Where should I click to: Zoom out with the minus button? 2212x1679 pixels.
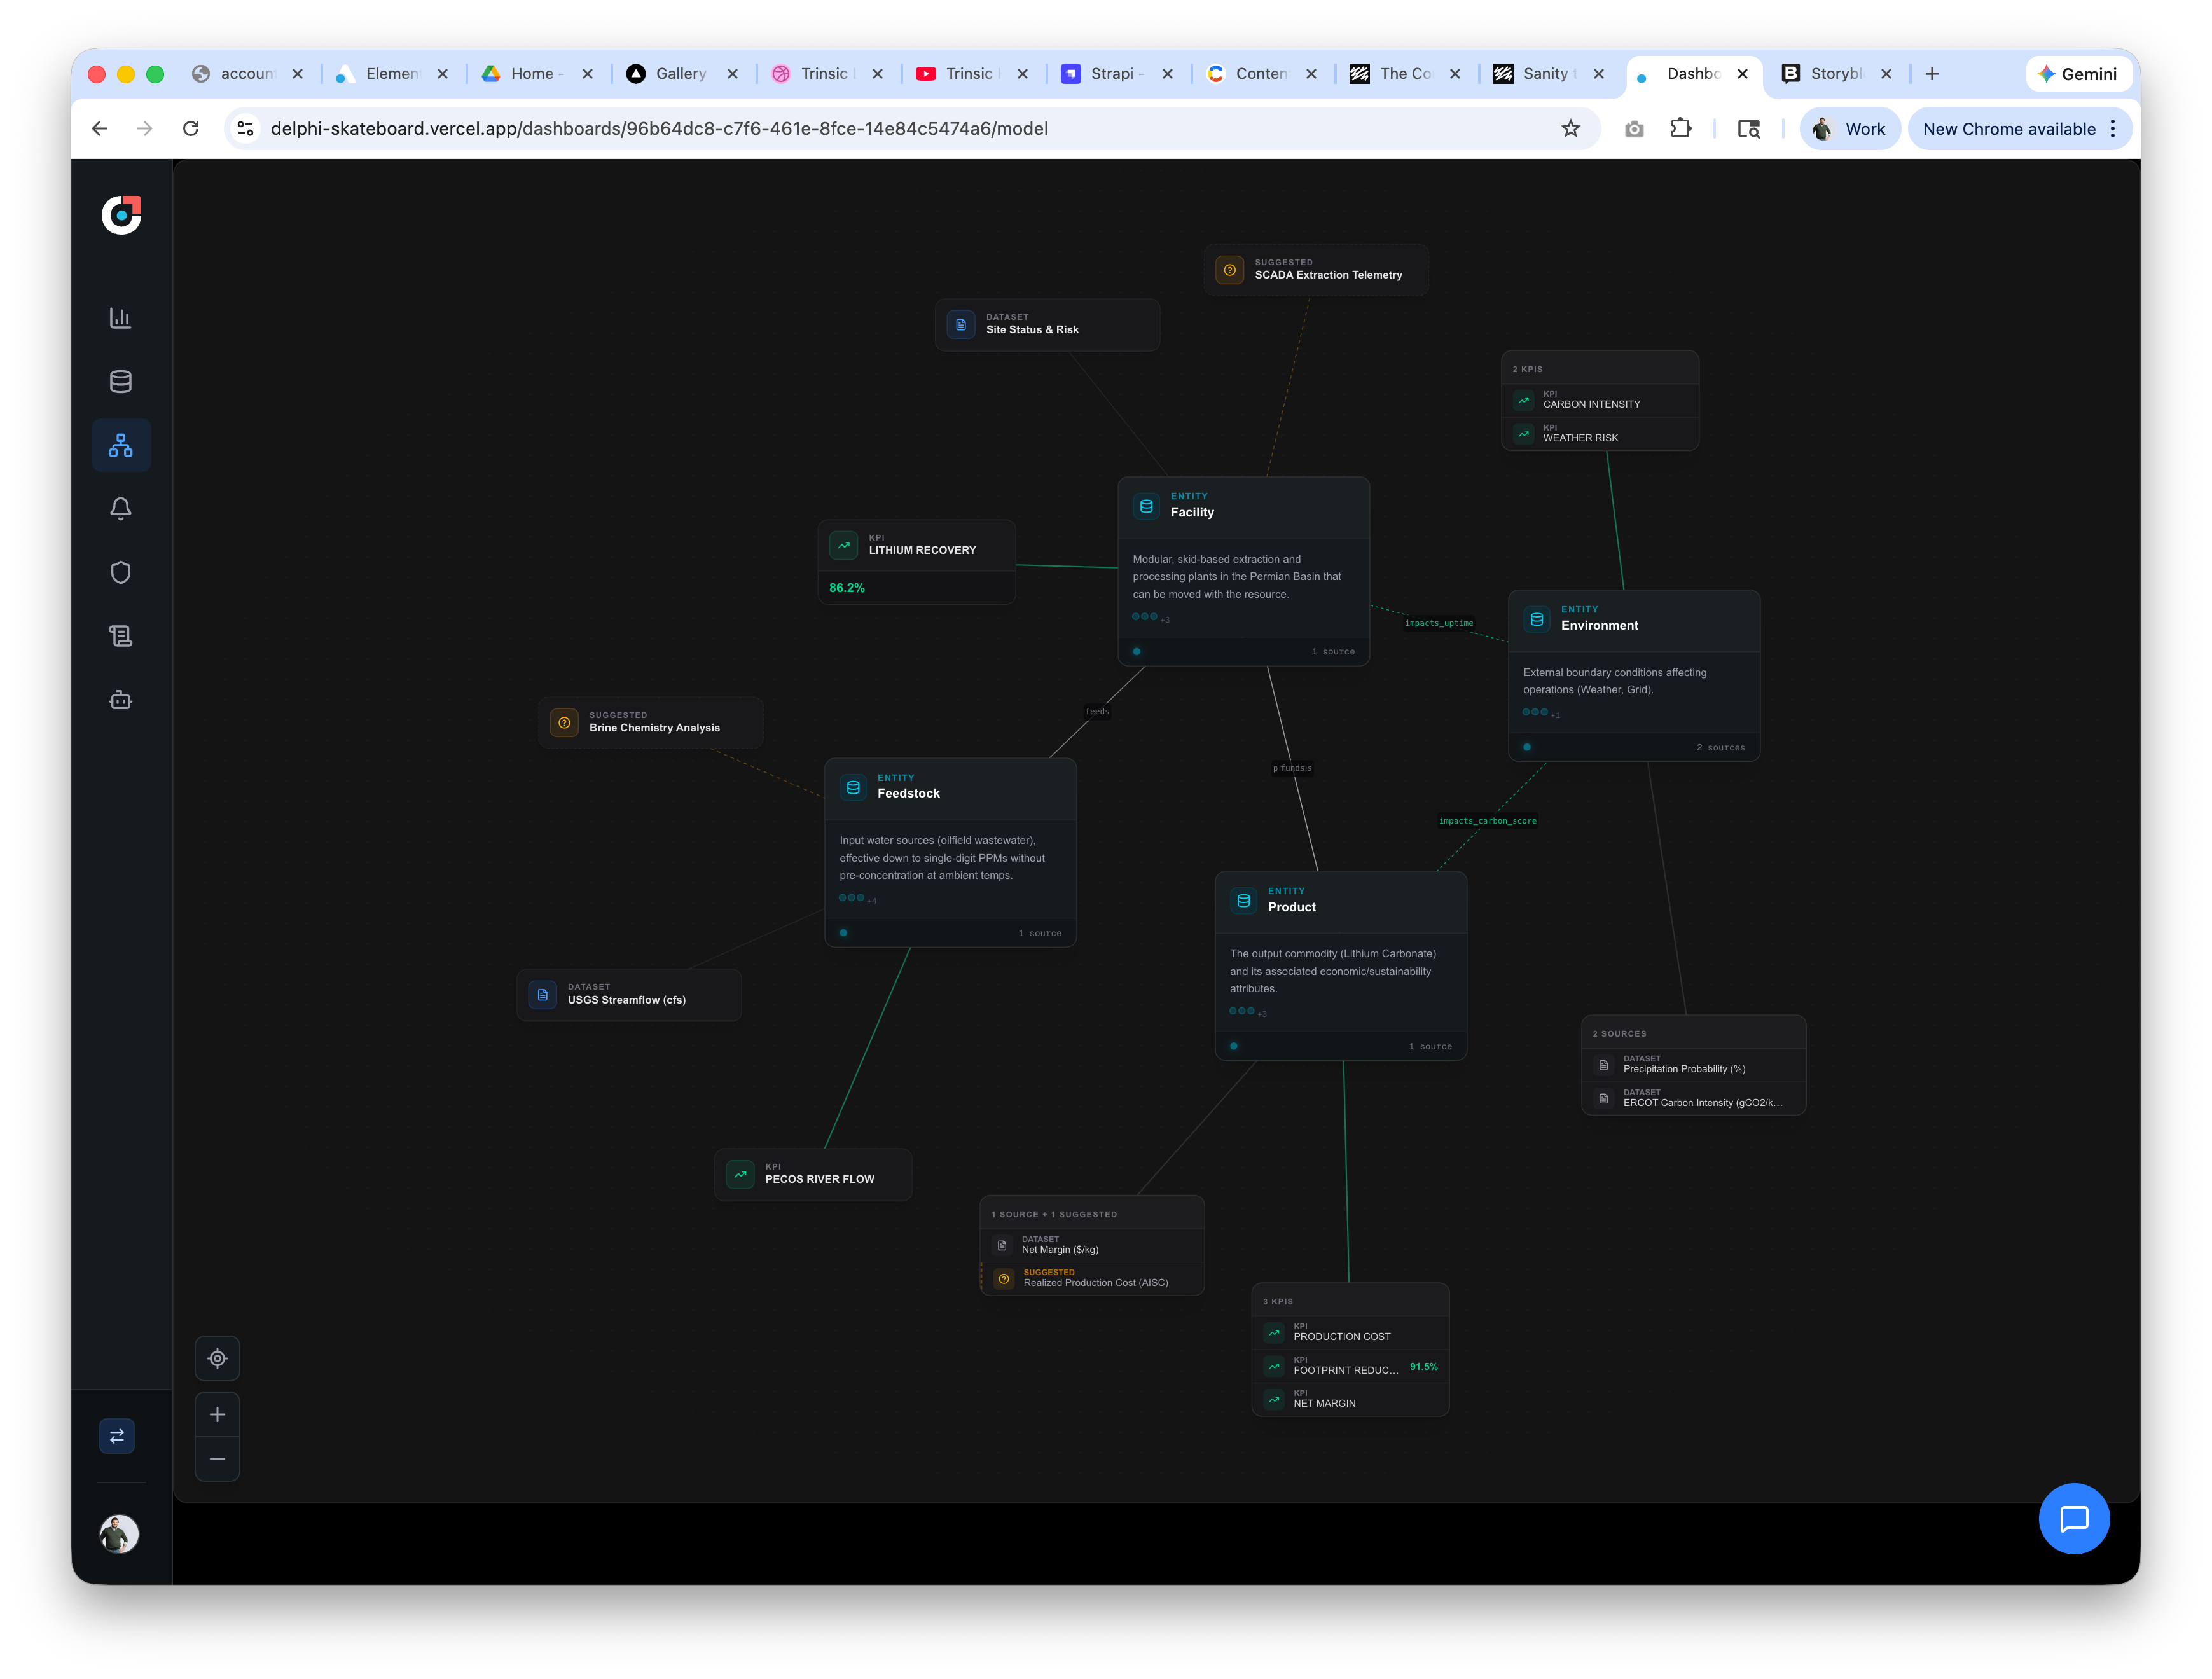coord(217,1459)
